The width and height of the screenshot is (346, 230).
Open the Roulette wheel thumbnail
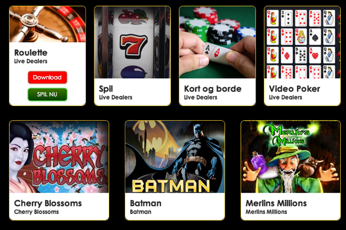pos(47,24)
